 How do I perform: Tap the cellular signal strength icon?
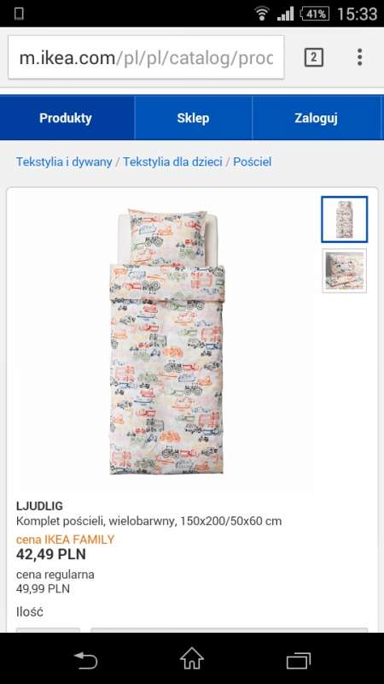[286, 14]
